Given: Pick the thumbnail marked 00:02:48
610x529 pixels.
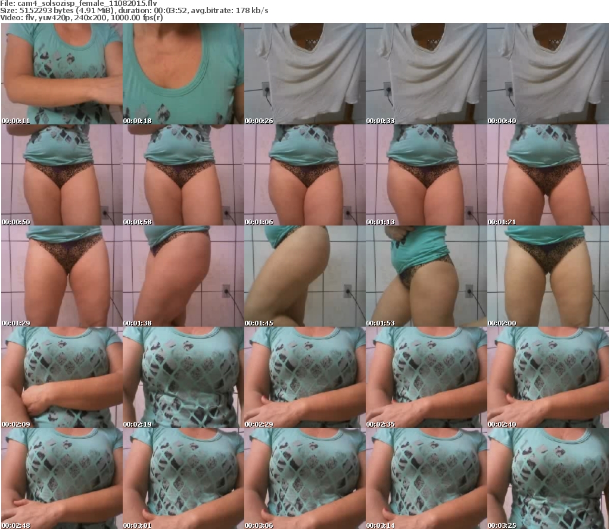Looking at the screenshot, I should pyautogui.click(x=62, y=478).
